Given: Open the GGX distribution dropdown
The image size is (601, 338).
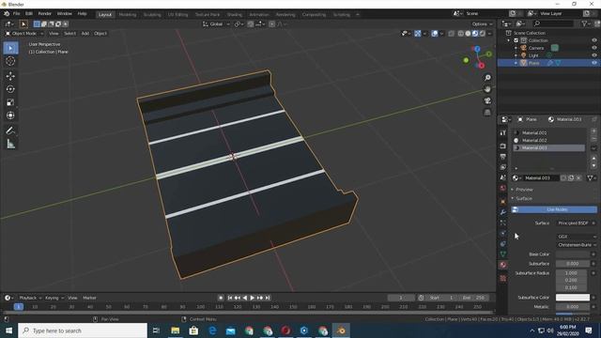Looking at the screenshot, I should [576, 237].
